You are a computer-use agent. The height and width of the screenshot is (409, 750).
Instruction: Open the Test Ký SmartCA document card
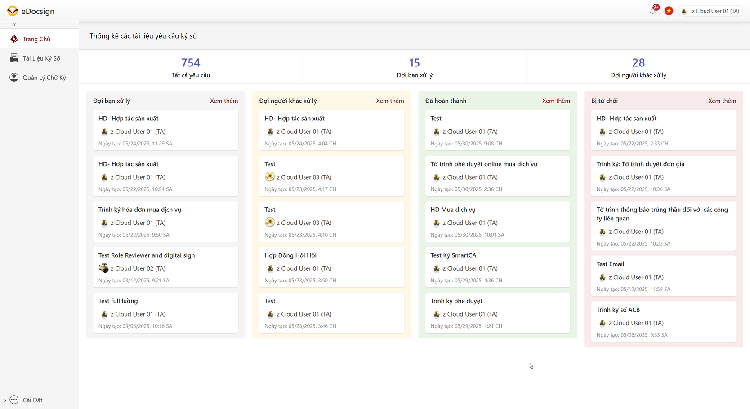pos(497,267)
